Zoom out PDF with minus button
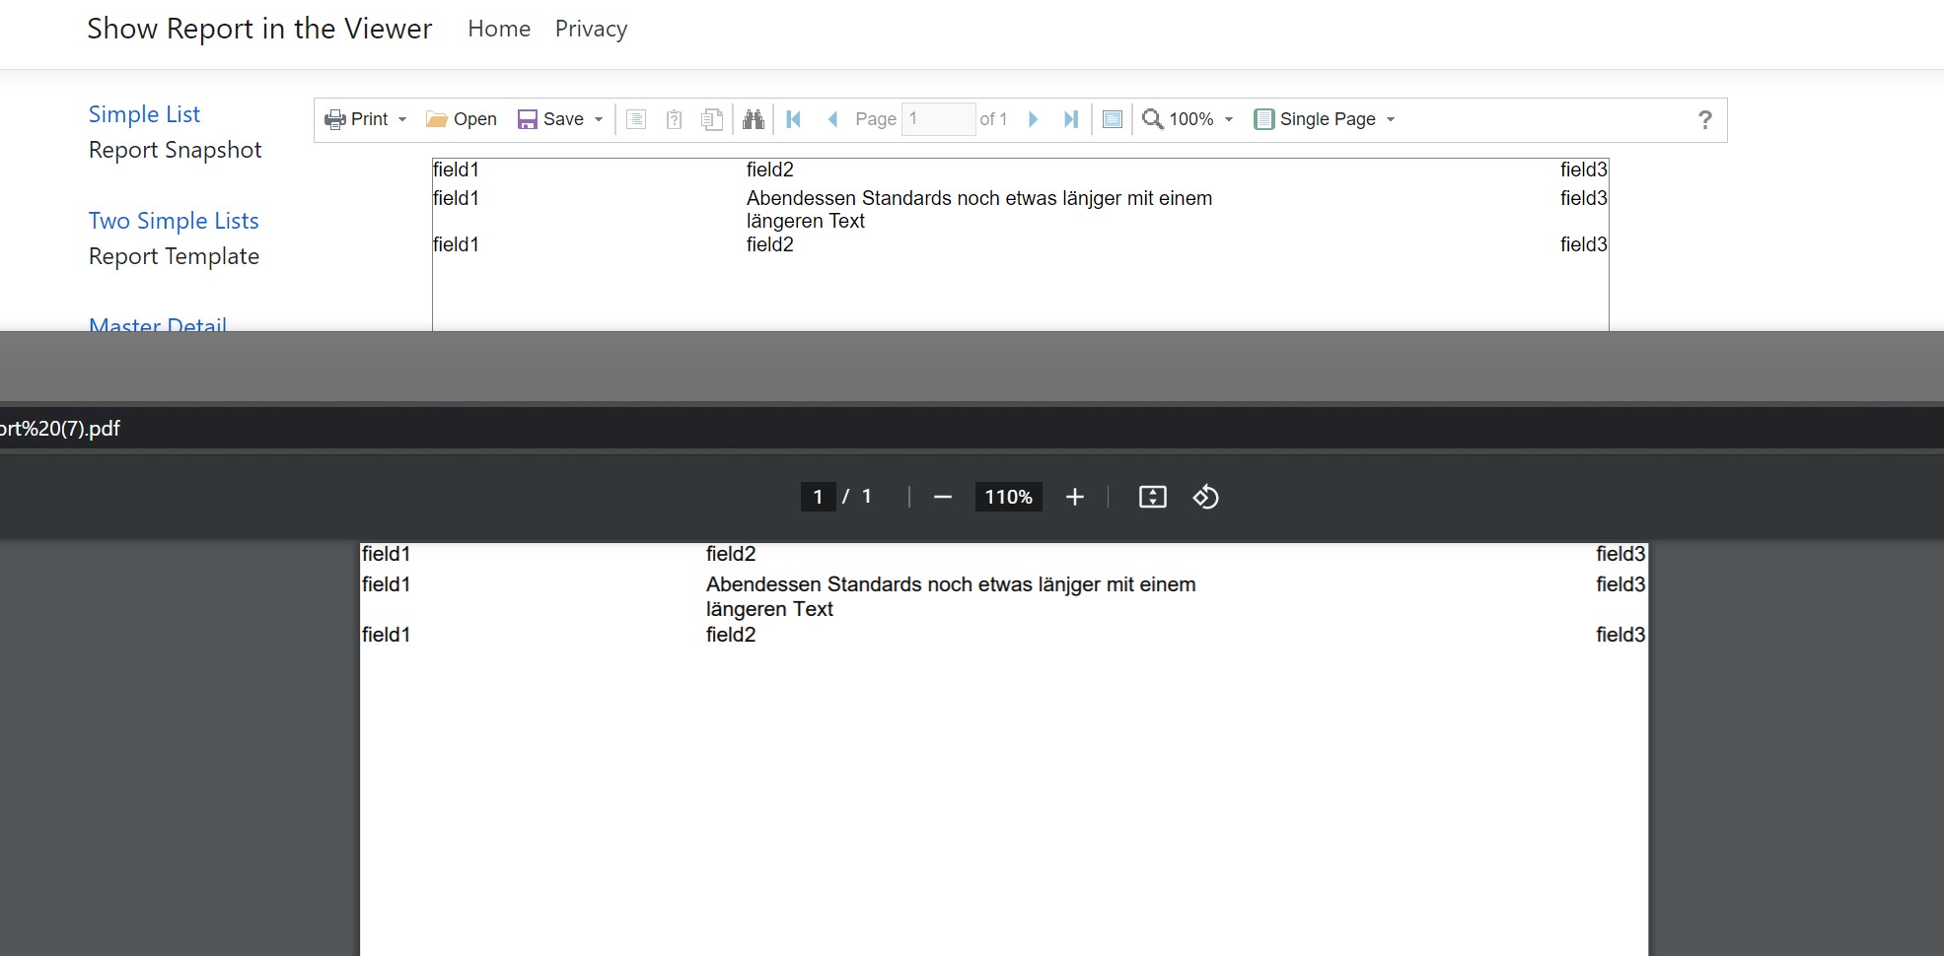The height and width of the screenshot is (956, 1944). (x=943, y=497)
